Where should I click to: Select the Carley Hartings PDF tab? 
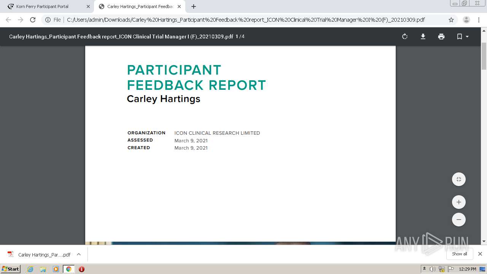[139, 6]
